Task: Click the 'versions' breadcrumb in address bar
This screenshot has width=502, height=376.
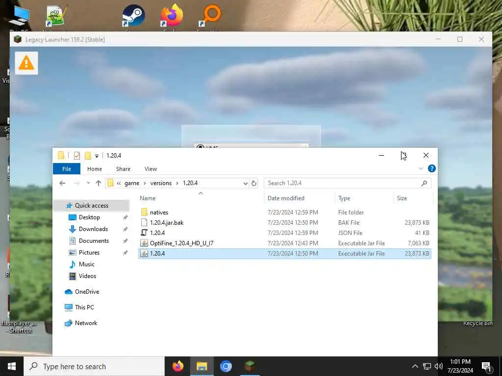Action: [x=161, y=183]
